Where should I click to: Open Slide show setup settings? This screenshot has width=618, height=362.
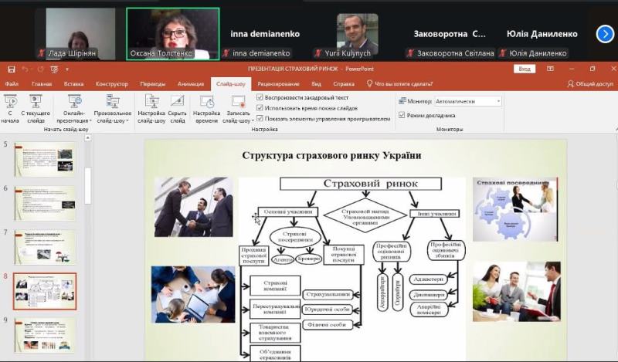click(x=151, y=101)
